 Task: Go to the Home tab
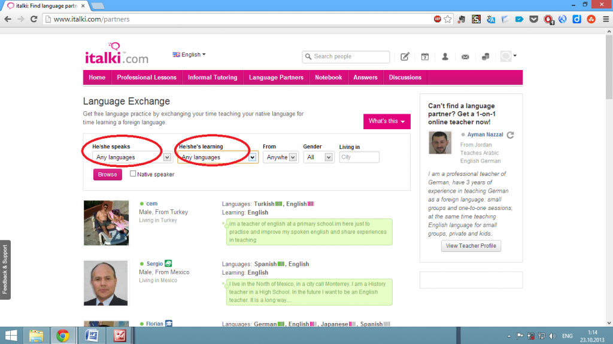97,77
